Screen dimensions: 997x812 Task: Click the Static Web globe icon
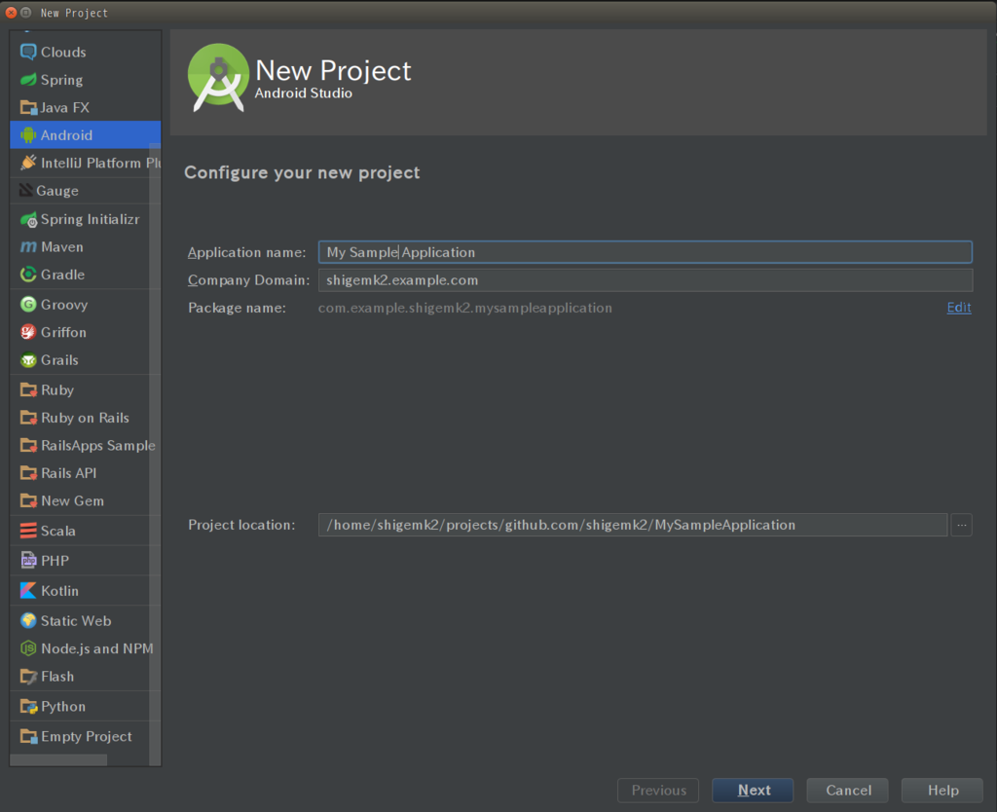(x=28, y=620)
